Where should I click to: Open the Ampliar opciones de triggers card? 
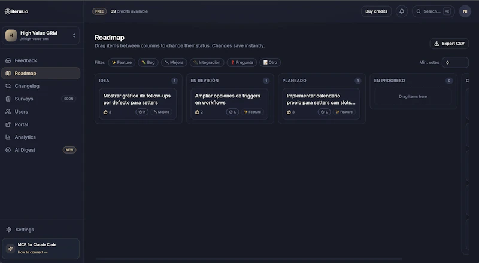229,104
